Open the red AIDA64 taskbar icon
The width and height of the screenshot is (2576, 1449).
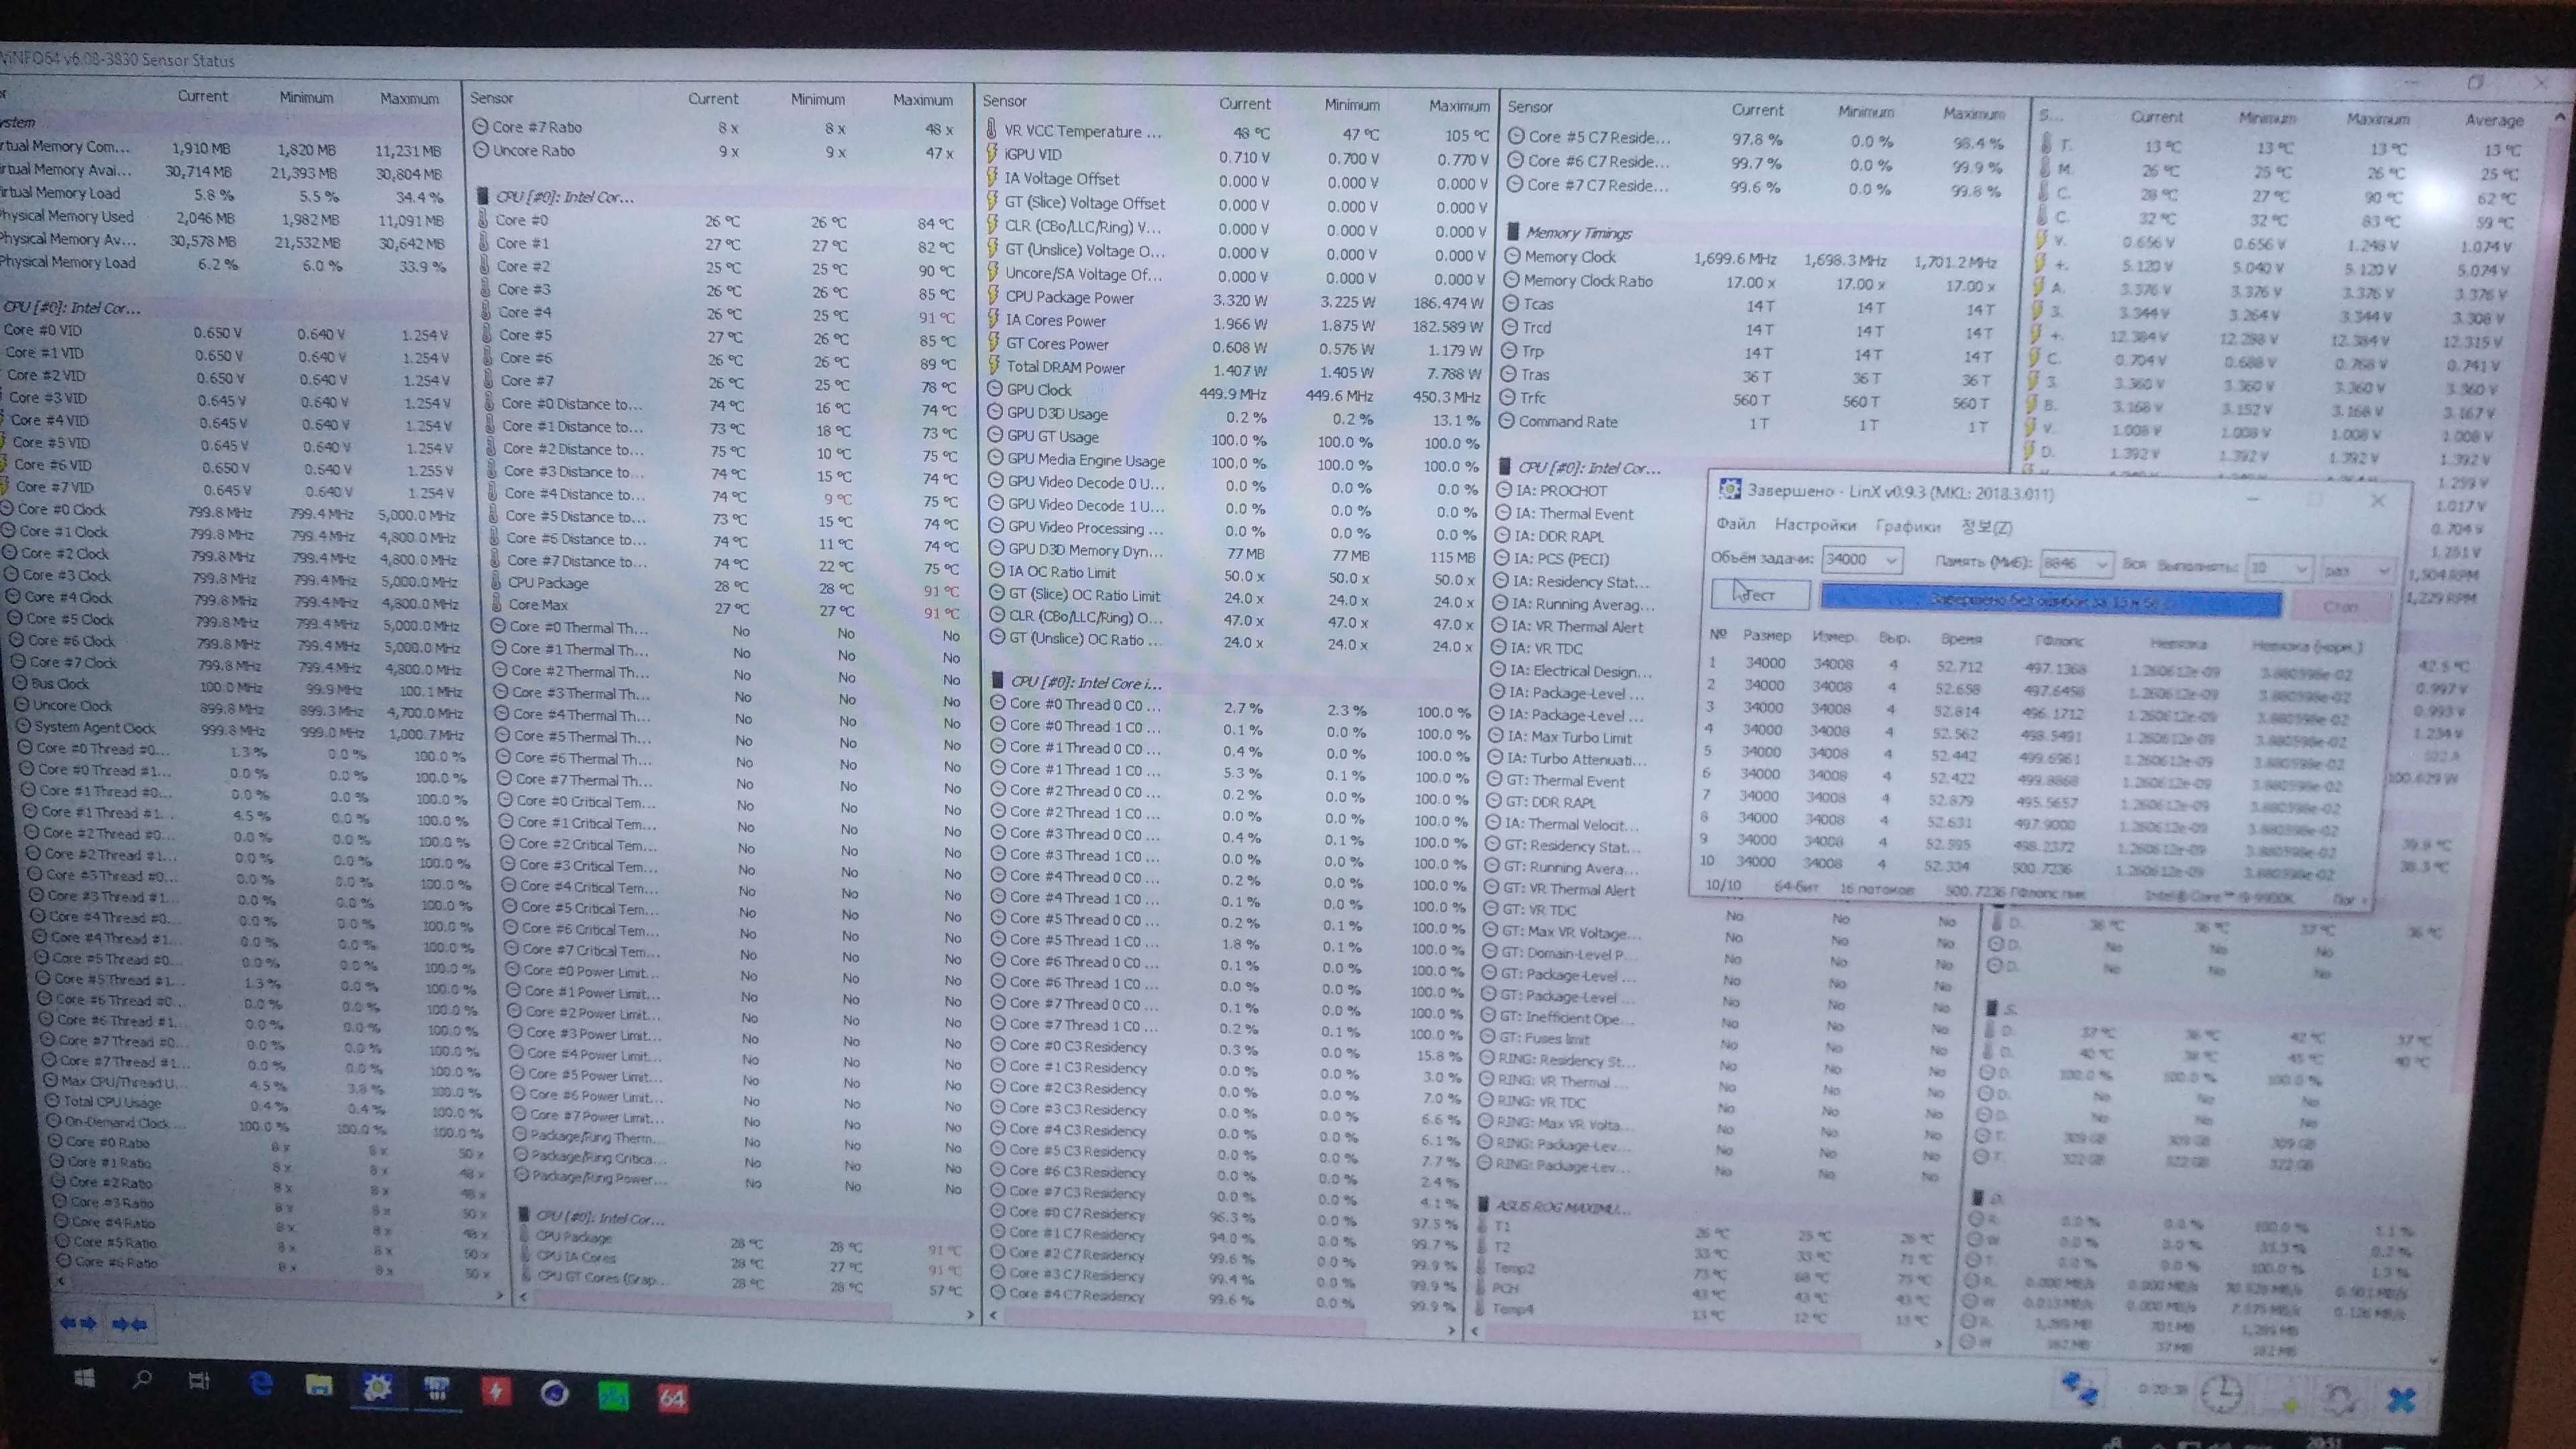pyautogui.click(x=672, y=1397)
